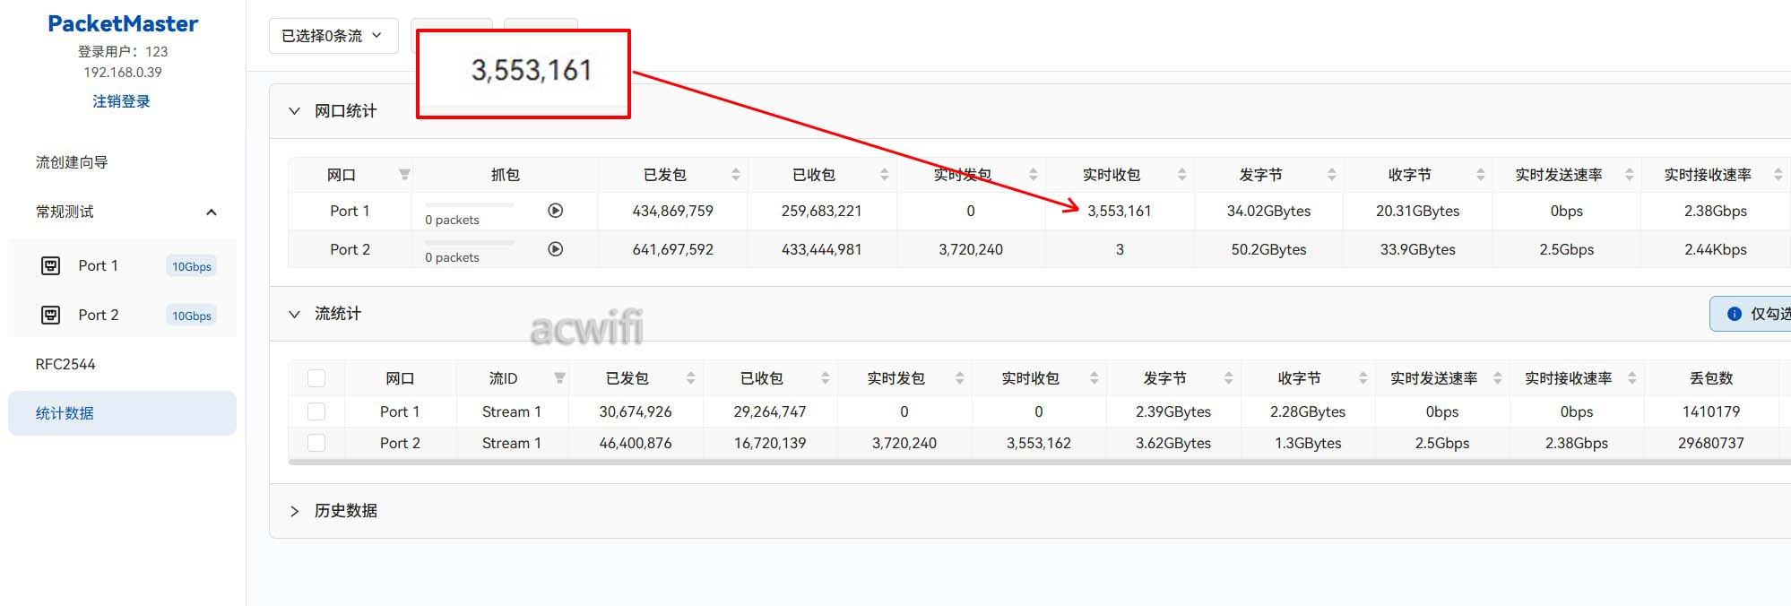Image resolution: width=1791 pixels, height=606 pixels.
Task: Click the 注销登录 logout link
Action: click(121, 101)
